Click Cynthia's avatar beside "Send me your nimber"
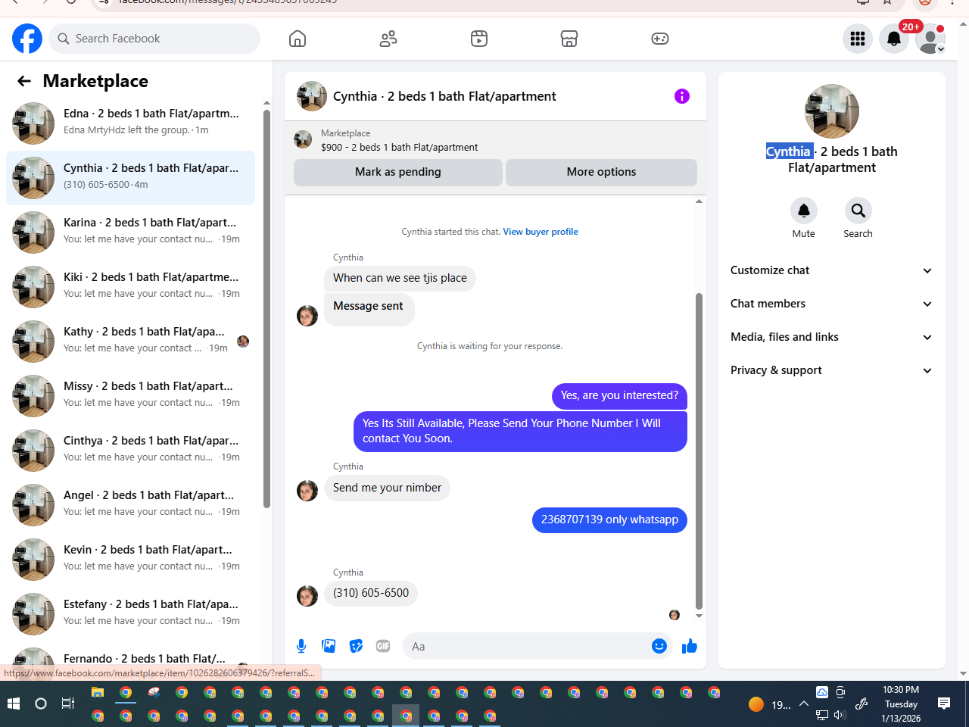This screenshot has height=727, width=969. 307,491
